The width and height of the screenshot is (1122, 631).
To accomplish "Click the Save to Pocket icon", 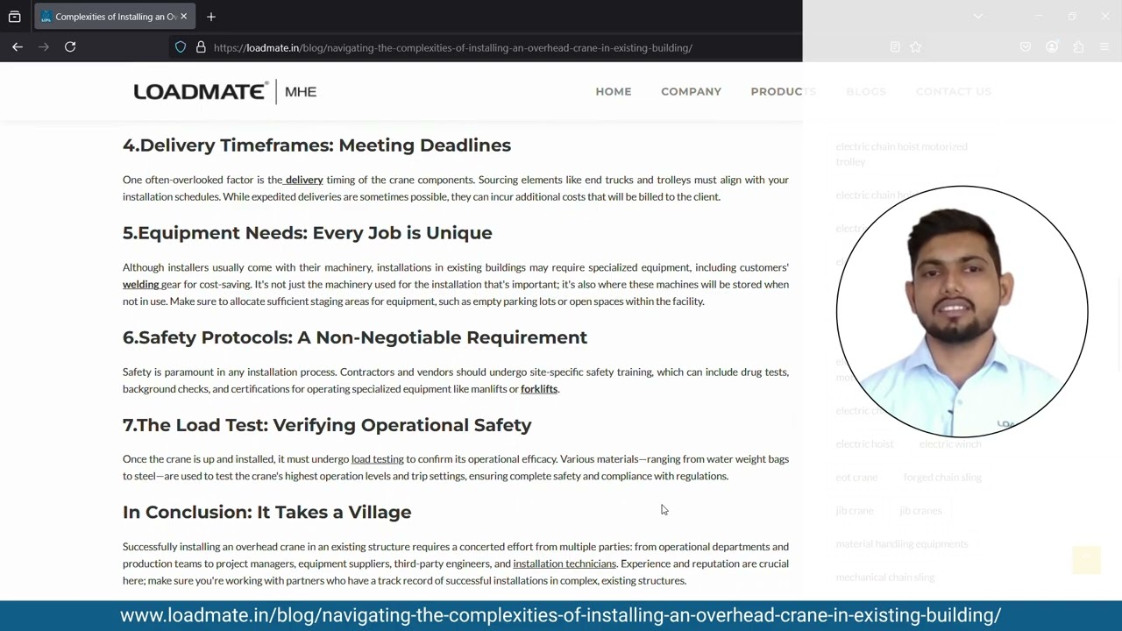I will [x=1026, y=47].
